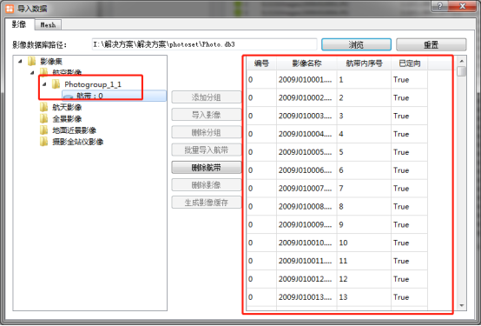Viewport: 481px width, 326px height.
Task: Select row 2009J010009 in the table
Action: coord(337,225)
